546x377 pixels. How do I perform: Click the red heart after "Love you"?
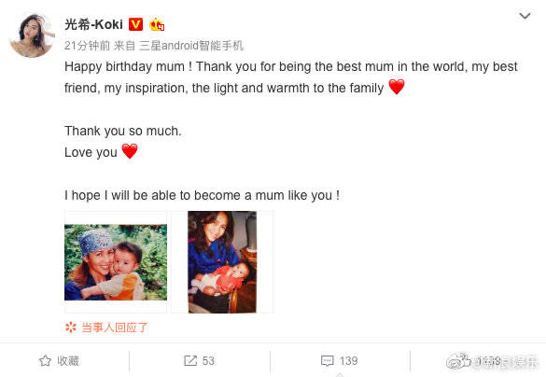130,151
